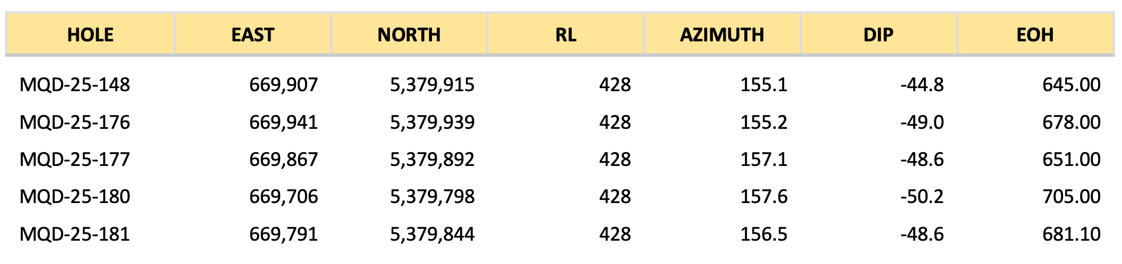Select north value 5,379,844
The image size is (1122, 264).
(x=432, y=234)
